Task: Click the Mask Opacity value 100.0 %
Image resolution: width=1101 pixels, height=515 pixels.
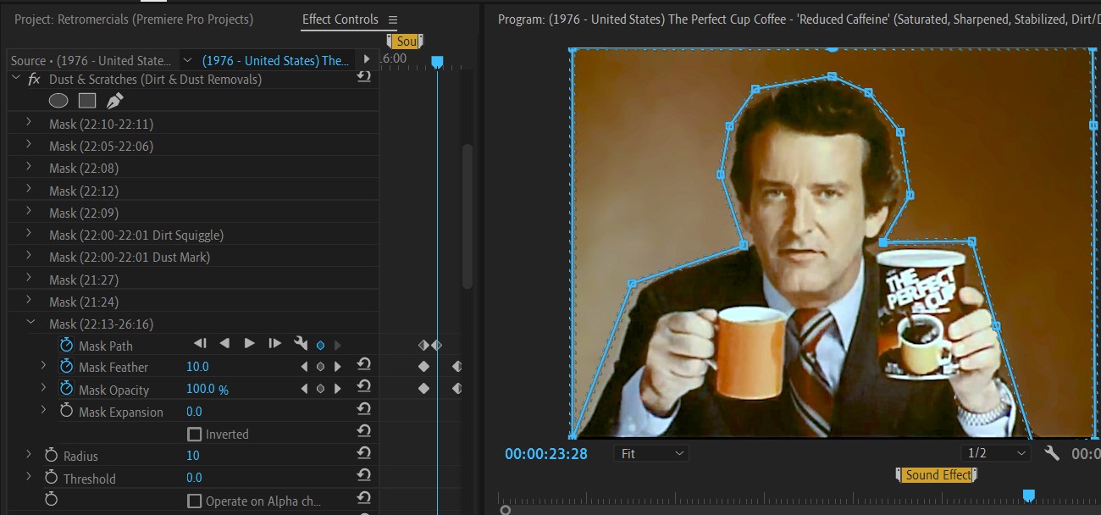Action: [x=207, y=390]
